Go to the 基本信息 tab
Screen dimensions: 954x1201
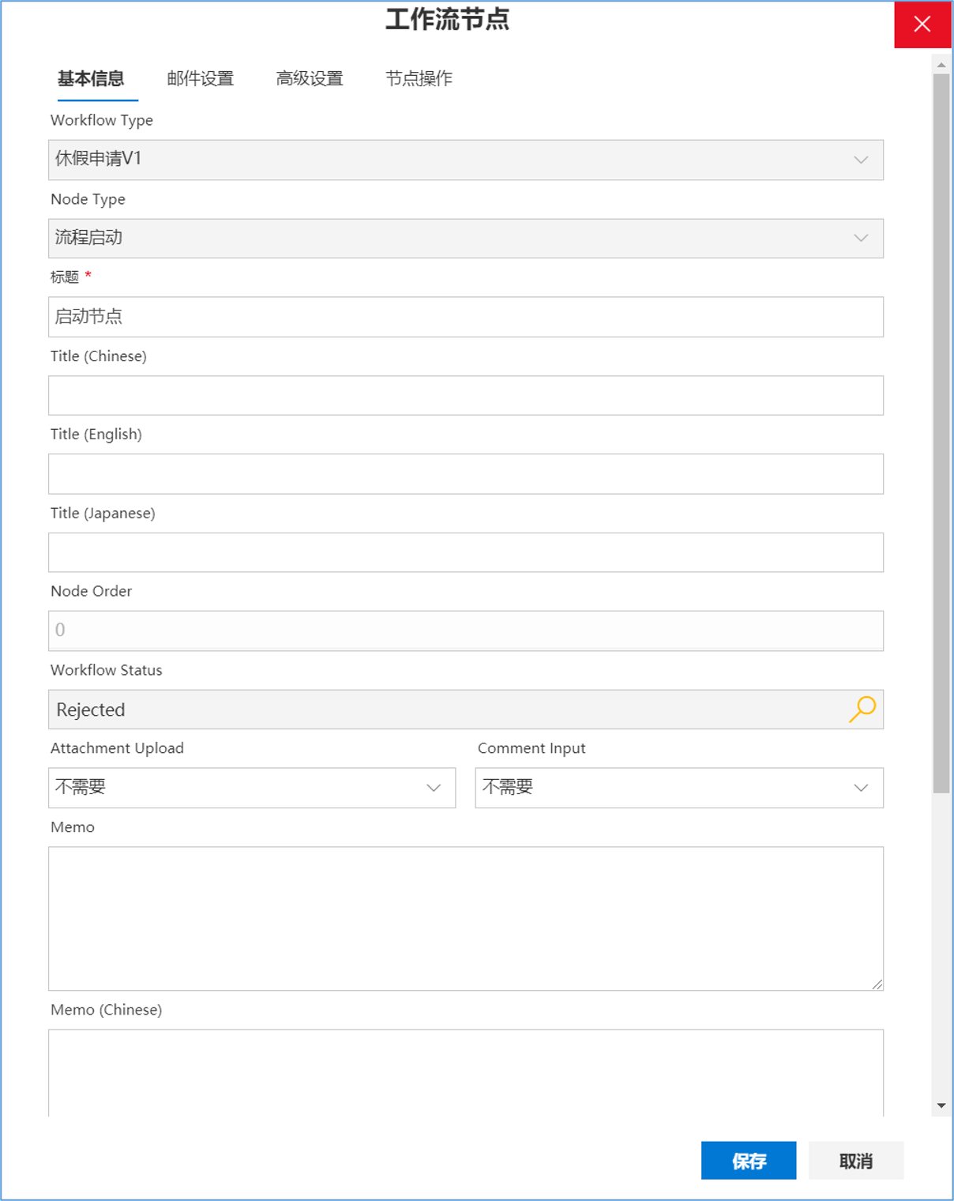[x=91, y=78]
